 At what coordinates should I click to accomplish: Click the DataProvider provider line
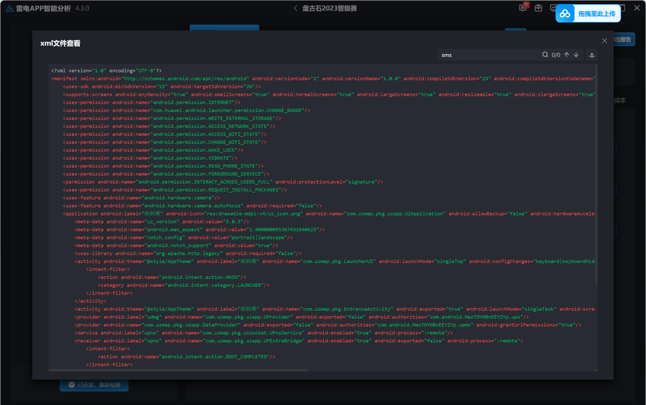click(328, 325)
